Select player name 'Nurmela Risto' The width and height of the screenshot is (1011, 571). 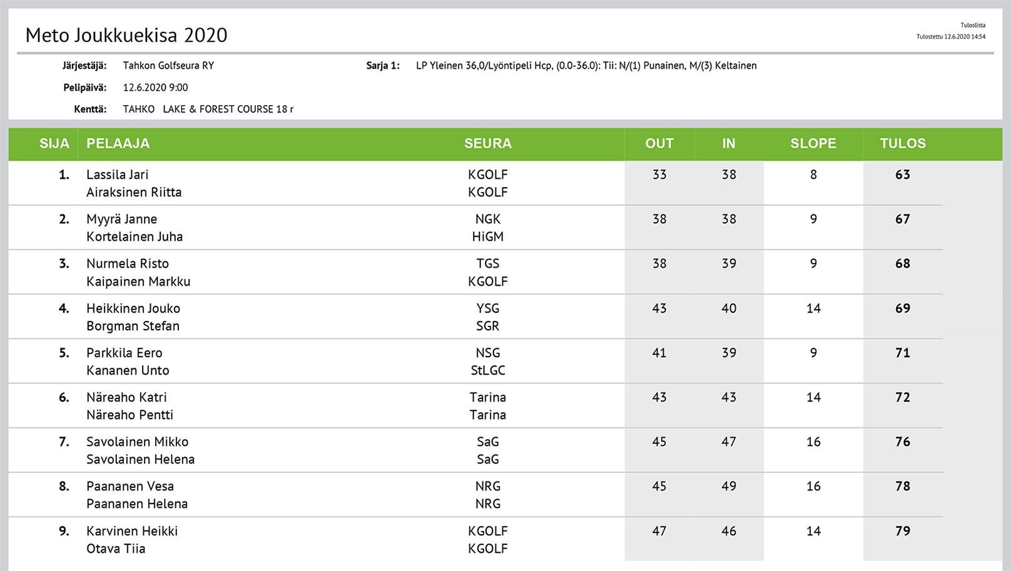point(128,263)
